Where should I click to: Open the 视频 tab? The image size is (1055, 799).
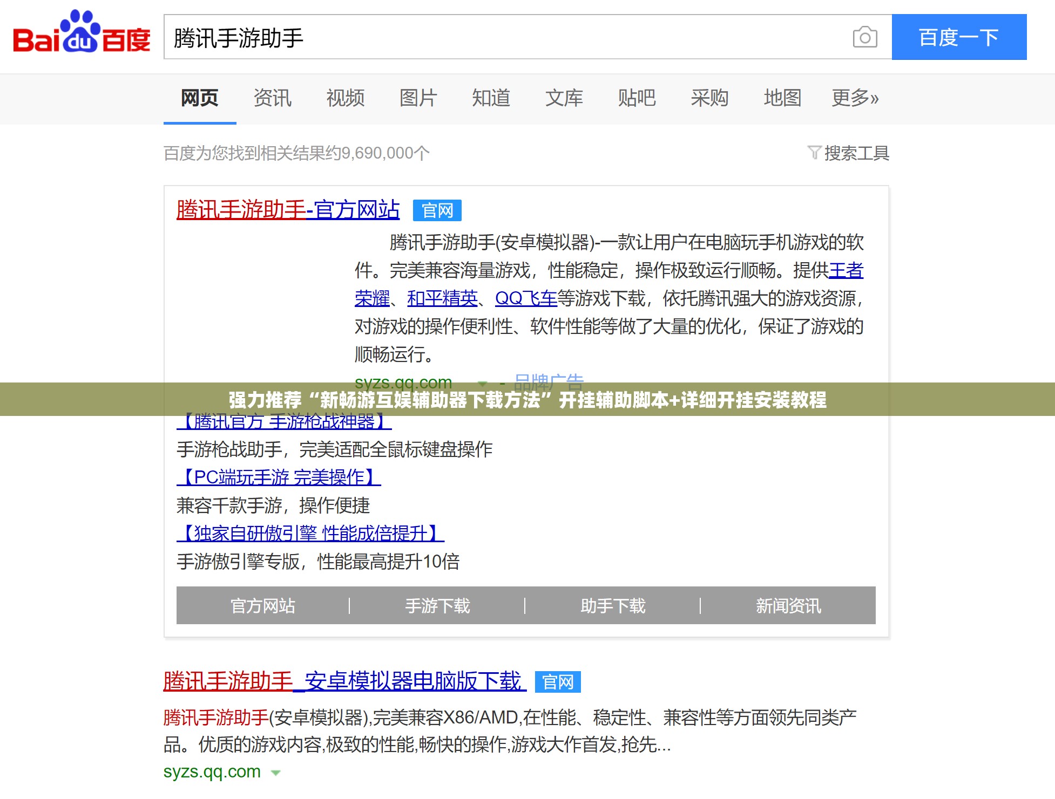(346, 98)
